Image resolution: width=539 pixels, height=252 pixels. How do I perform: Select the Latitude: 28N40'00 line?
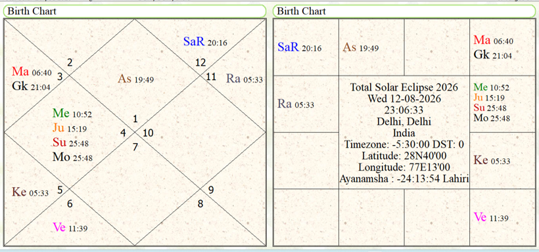tap(404, 156)
